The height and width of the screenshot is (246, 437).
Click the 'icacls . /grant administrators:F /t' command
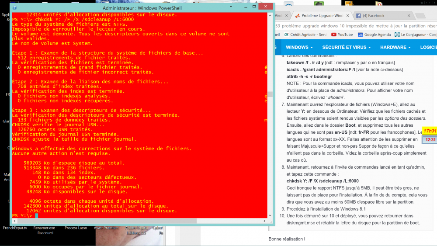pyautogui.click(x=321, y=69)
